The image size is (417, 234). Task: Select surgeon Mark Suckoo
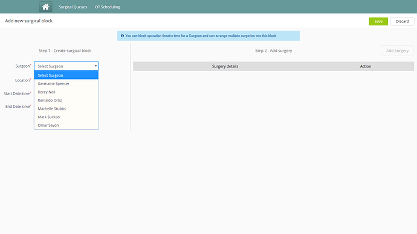tap(66, 117)
